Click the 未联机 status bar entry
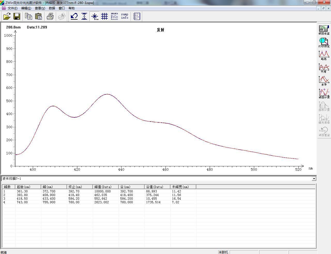The height and width of the screenshot is (254, 331). [x=223, y=252]
